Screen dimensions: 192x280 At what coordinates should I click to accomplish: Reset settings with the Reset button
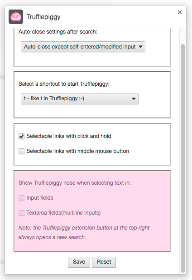pos(104,262)
